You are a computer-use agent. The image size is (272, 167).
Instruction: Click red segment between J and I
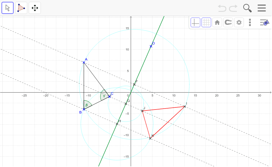click(164, 109)
